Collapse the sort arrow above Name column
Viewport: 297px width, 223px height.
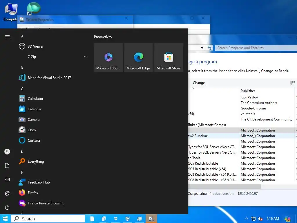[x=193, y=88]
